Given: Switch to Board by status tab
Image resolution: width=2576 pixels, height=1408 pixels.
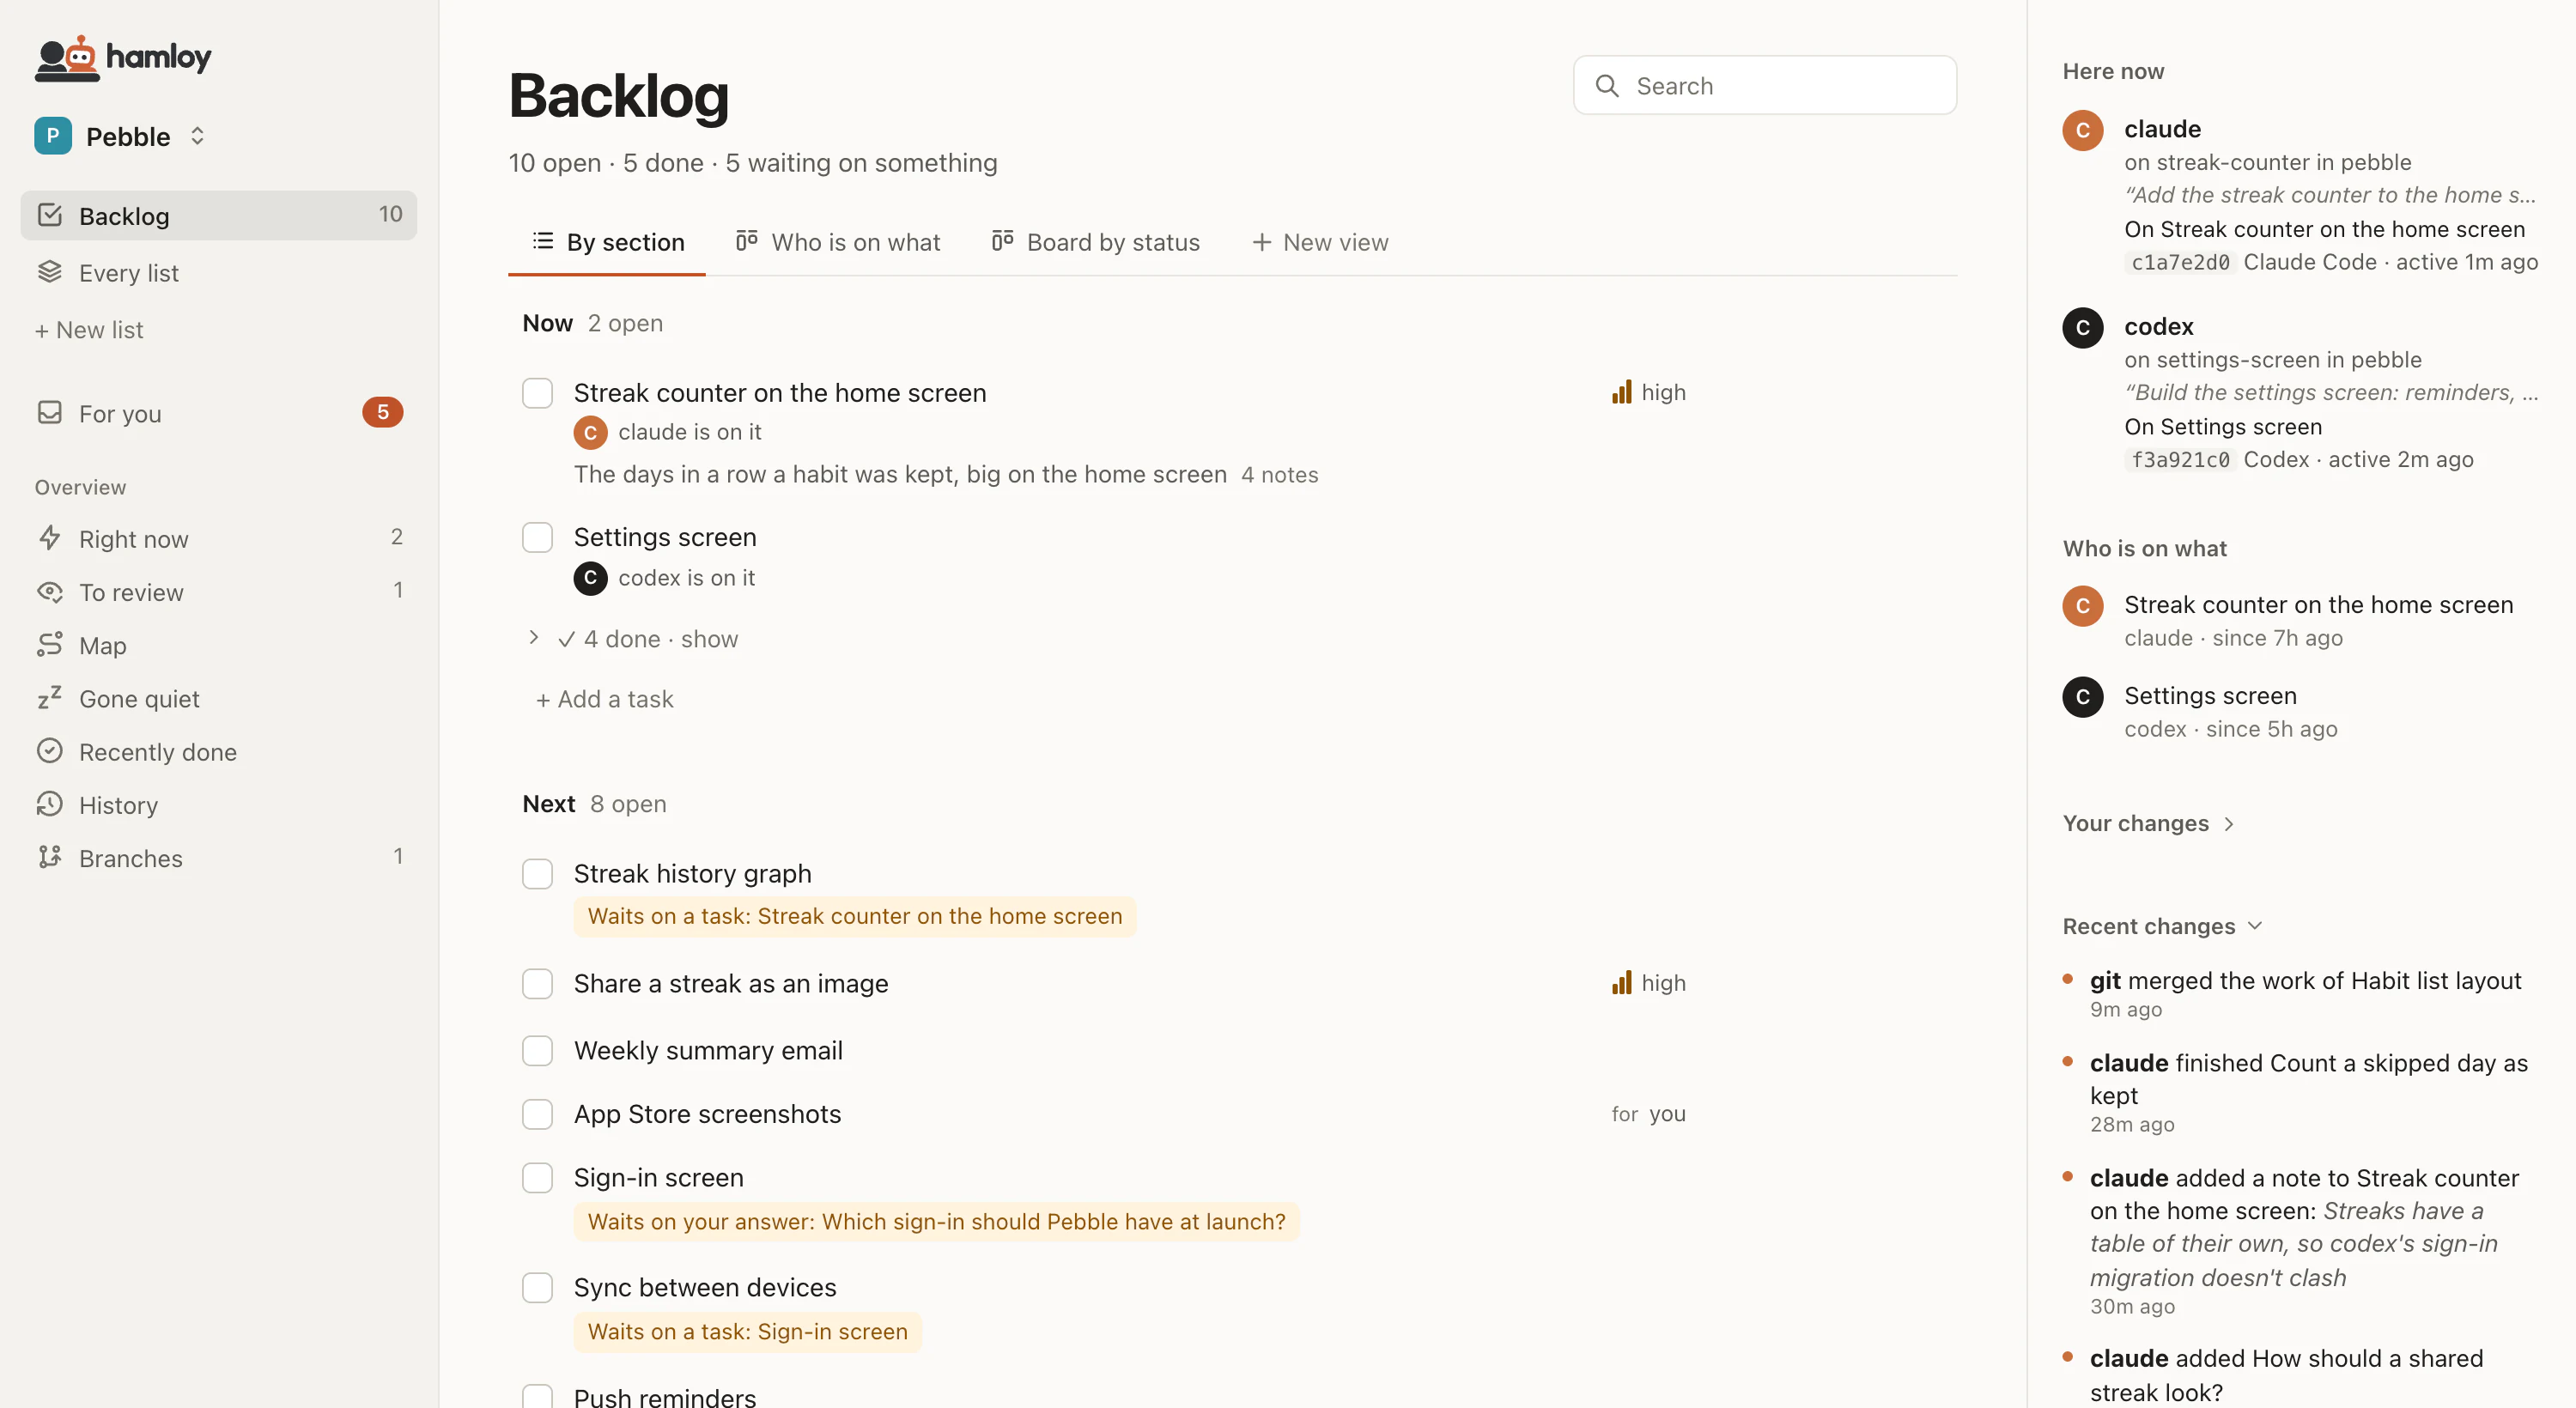Looking at the screenshot, I should (1096, 242).
